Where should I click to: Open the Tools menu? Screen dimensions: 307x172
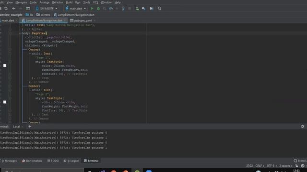click(86, 2)
